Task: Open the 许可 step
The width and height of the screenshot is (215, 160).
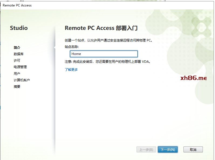Action: pos(17,61)
